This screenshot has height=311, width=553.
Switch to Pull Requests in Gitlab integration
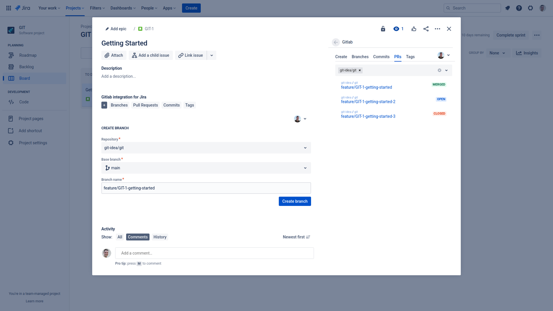pos(146,105)
